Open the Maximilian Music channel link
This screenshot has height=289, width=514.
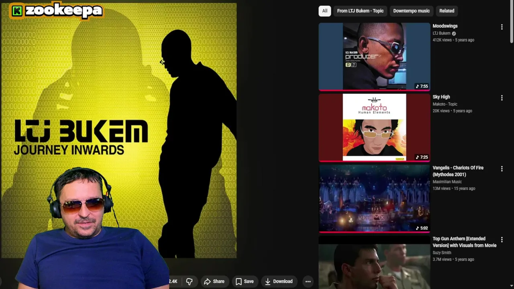click(x=447, y=182)
